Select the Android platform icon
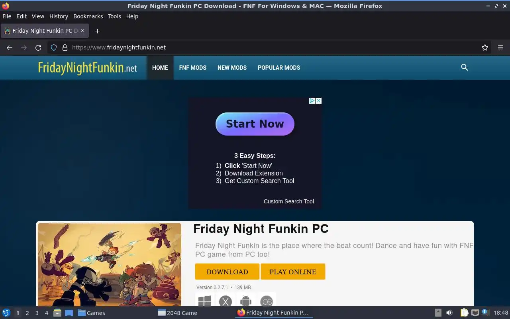 246,301
